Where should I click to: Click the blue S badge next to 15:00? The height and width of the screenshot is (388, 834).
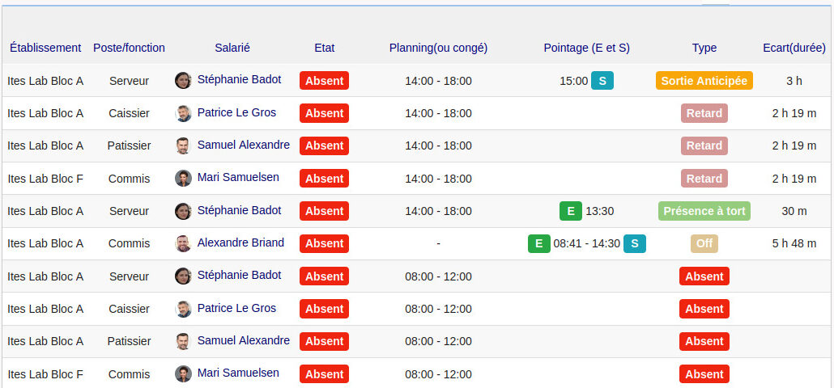tap(602, 81)
